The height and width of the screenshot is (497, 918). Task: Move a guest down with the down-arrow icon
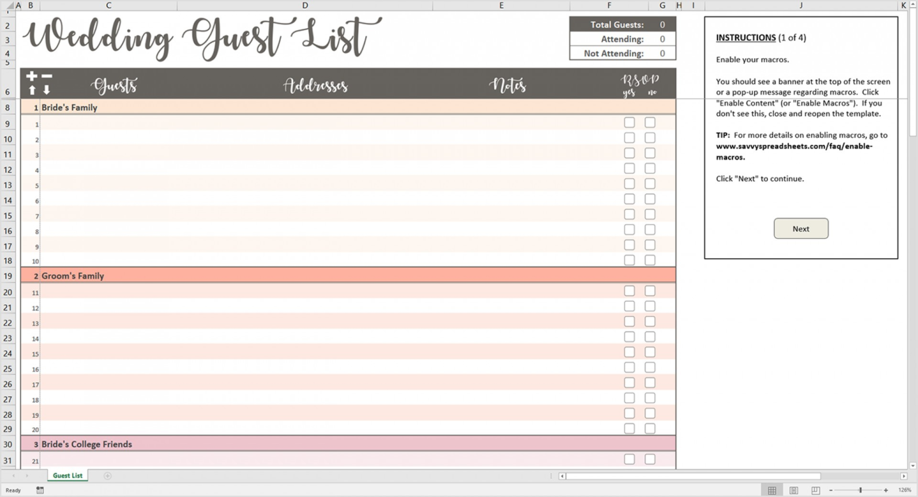point(47,90)
